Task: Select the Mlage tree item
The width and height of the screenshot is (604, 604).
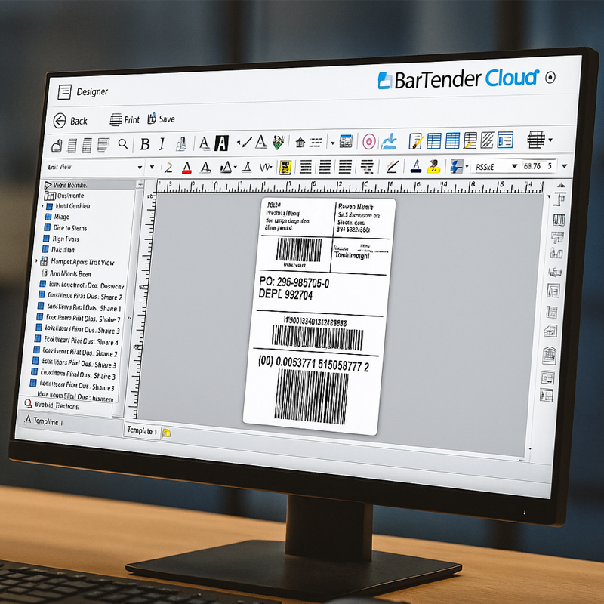Action: [57, 217]
